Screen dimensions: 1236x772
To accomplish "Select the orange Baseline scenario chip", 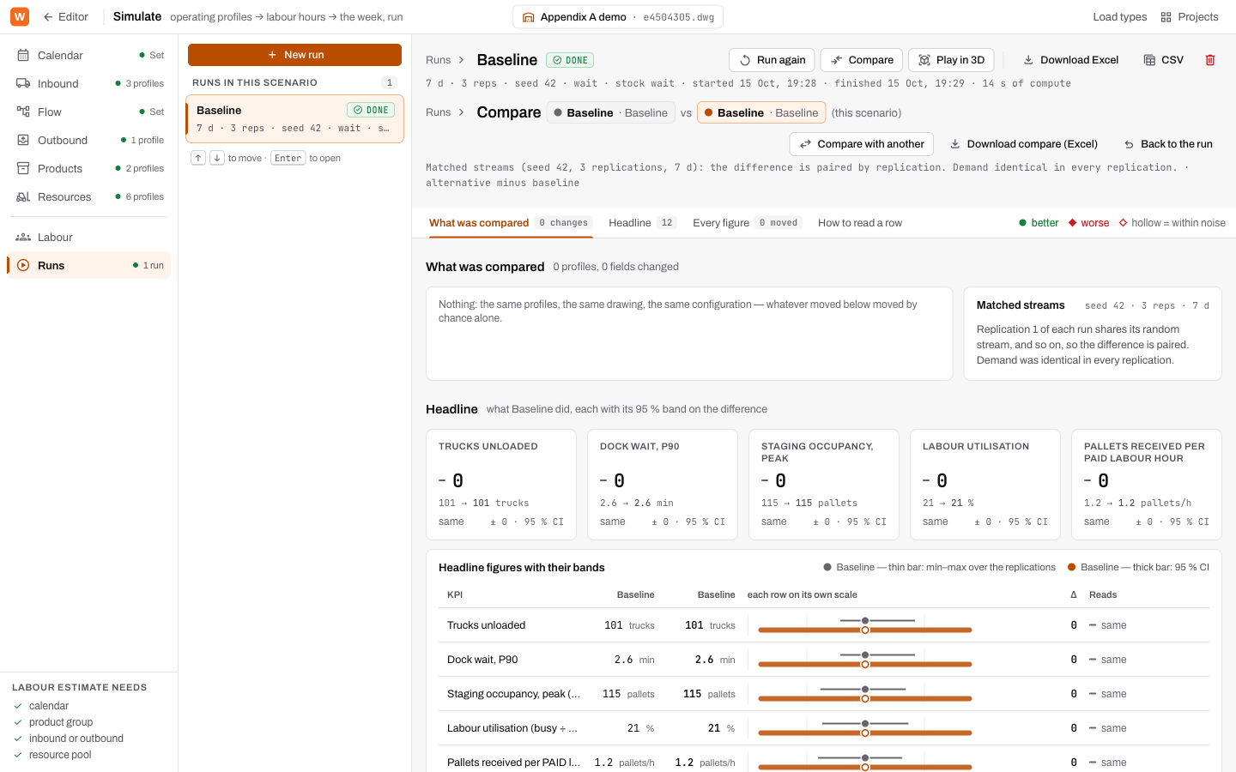I will (x=761, y=112).
